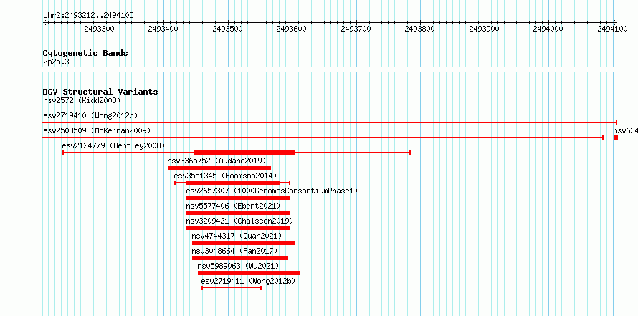Click the red line of esv2503509
638x316 pixels.
click(323, 138)
